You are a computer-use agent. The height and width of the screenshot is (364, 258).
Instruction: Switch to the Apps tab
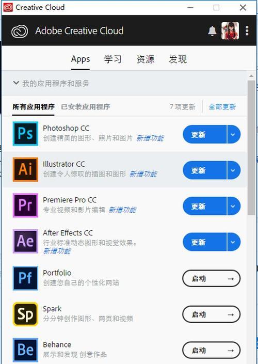pyautogui.click(x=80, y=59)
